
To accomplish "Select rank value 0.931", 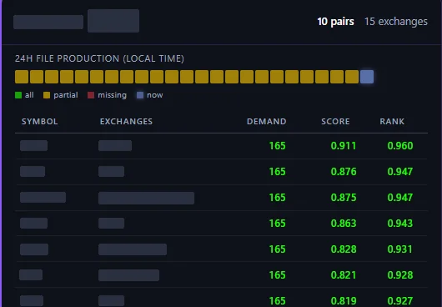I will click(x=400, y=249).
